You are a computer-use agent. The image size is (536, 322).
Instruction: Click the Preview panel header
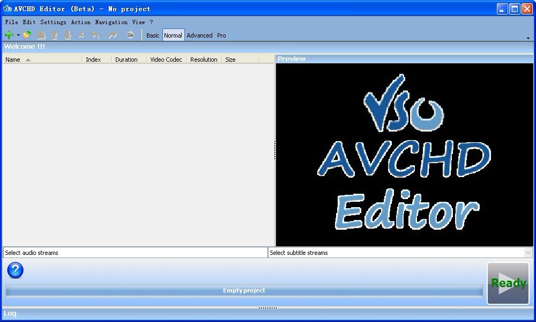(404, 59)
